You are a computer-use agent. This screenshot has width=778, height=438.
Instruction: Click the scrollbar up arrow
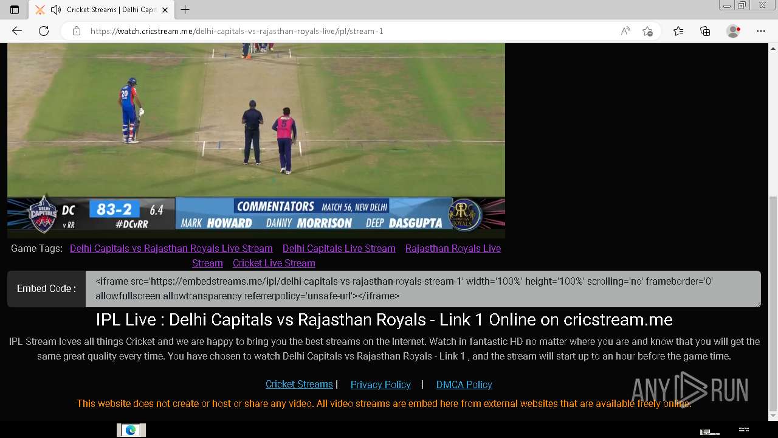pyautogui.click(x=773, y=48)
